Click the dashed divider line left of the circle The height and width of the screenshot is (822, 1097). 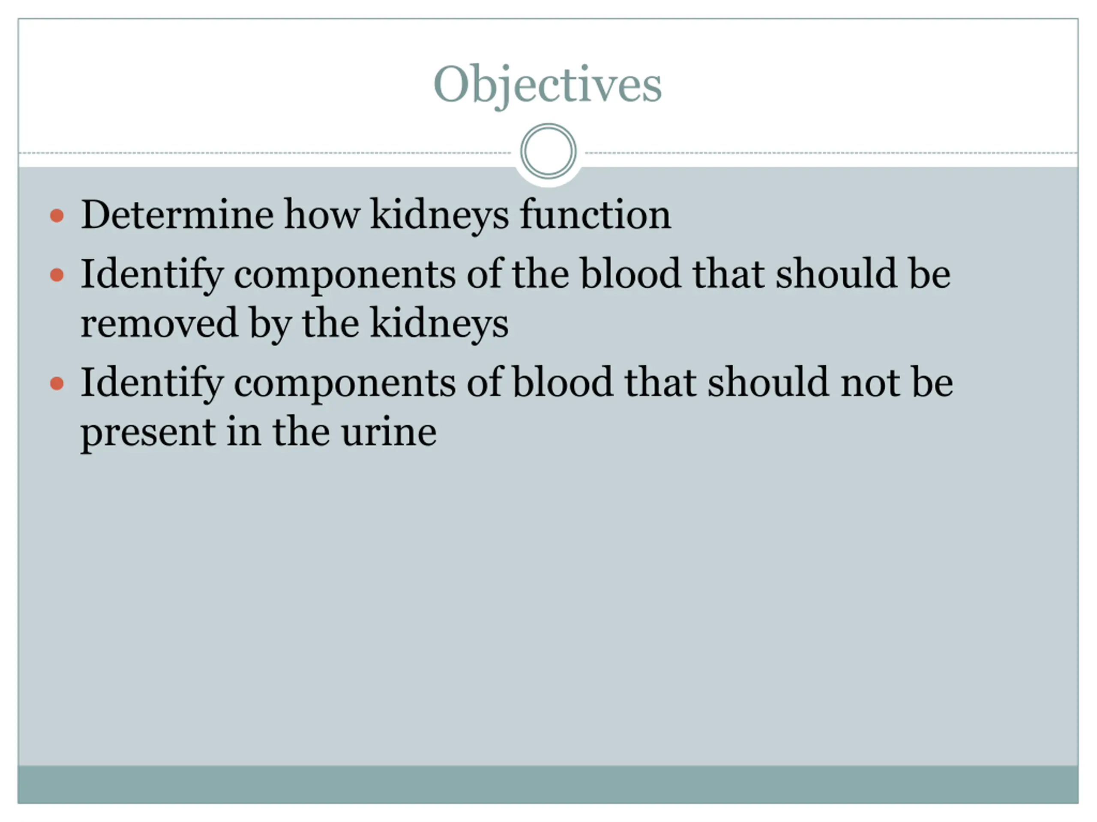(x=265, y=153)
